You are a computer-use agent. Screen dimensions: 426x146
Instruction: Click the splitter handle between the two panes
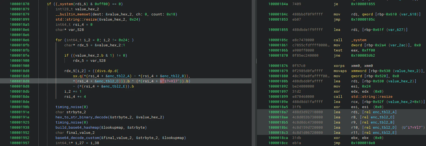pos(256,61)
